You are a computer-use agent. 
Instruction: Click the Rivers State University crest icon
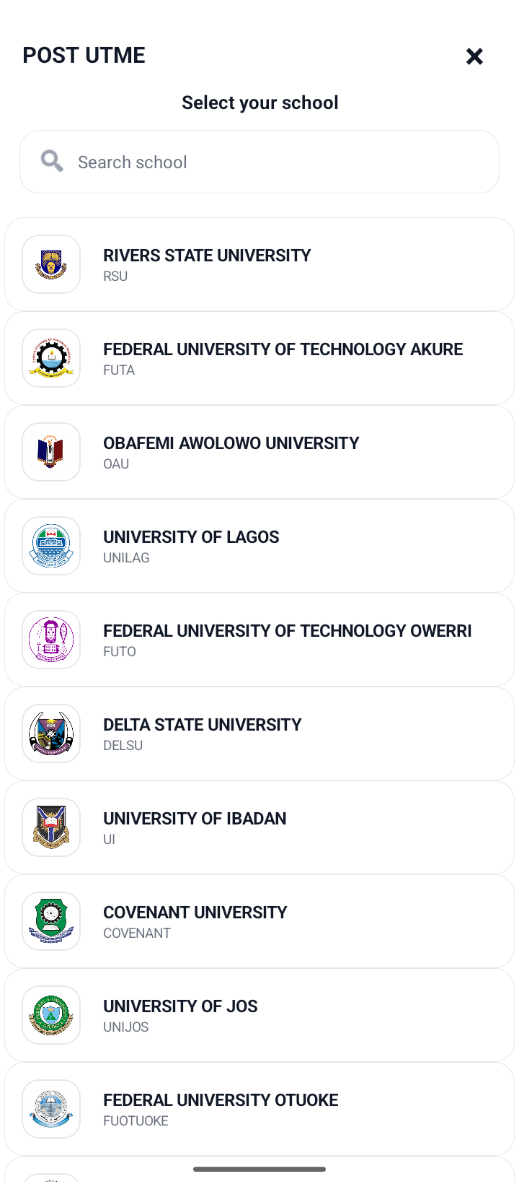(51, 264)
